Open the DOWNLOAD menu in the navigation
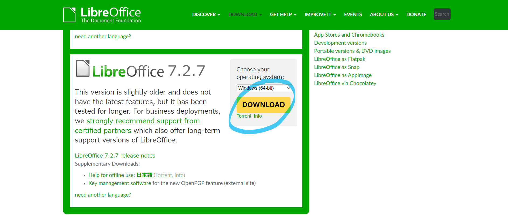This screenshot has width=508, height=220. tap(245, 15)
